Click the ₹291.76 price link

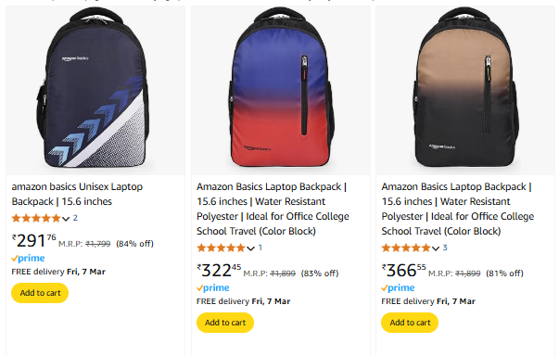click(x=34, y=240)
